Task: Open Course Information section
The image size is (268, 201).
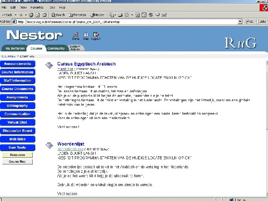Action: (17, 72)
